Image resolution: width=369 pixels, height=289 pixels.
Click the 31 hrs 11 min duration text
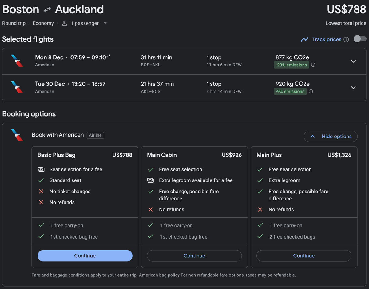click(157, 57)
